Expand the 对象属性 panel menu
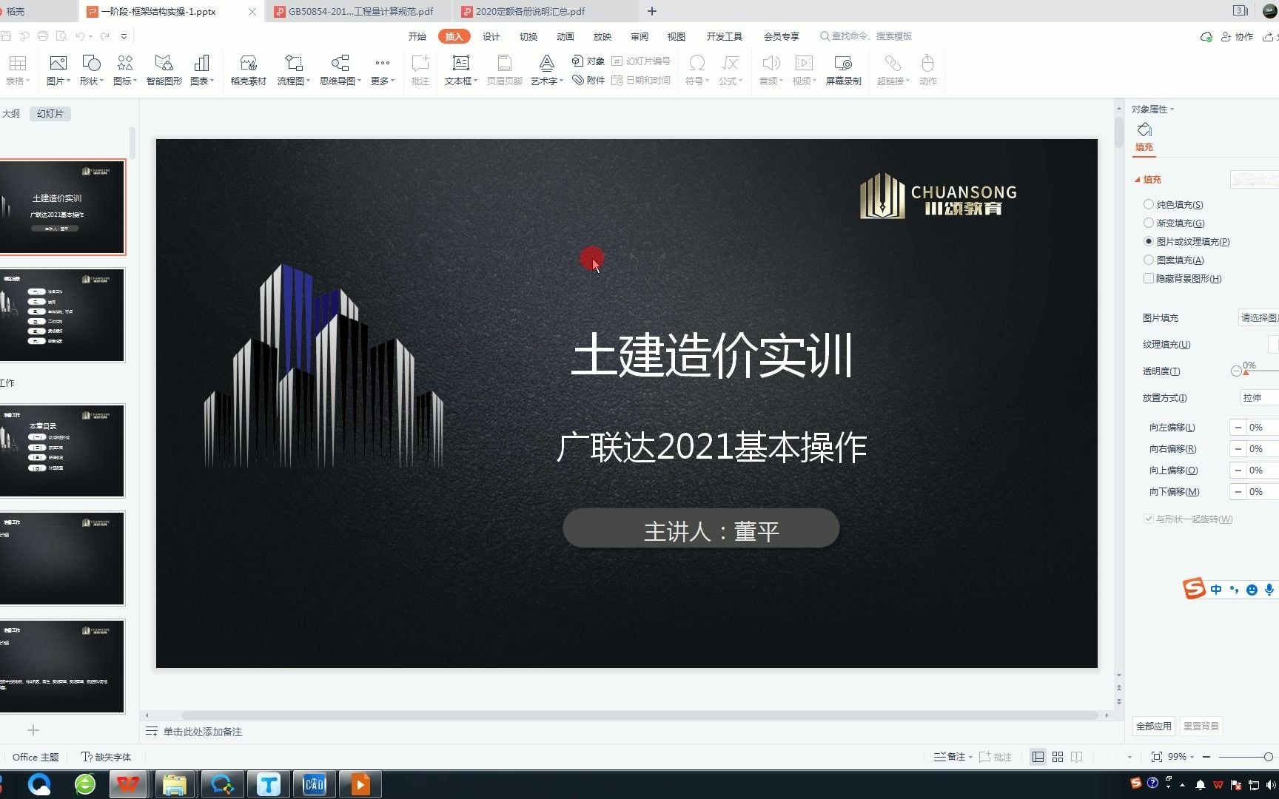The width and height of the screenshot is (1279, 799). 1152,109
